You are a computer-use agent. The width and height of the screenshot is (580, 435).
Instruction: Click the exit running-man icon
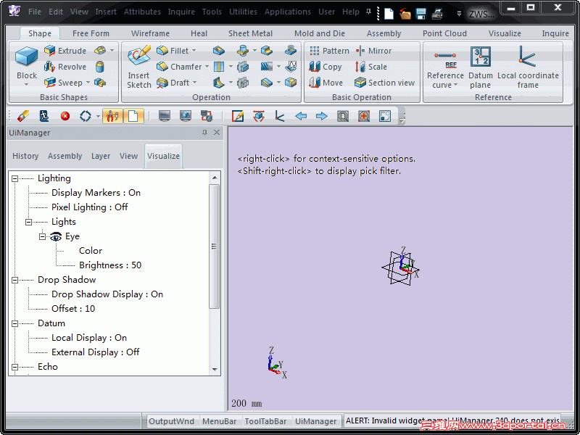pos(44,116)
